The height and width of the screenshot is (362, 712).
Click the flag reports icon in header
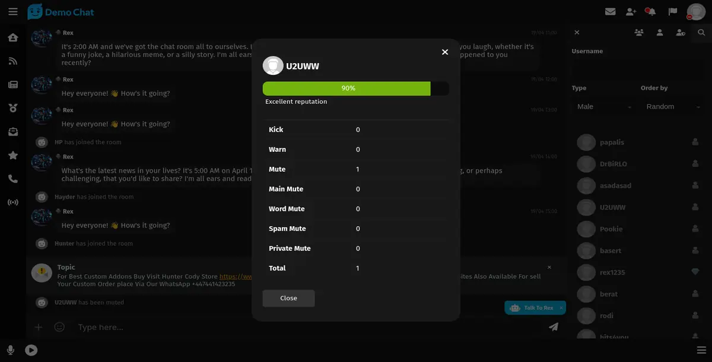673,12
